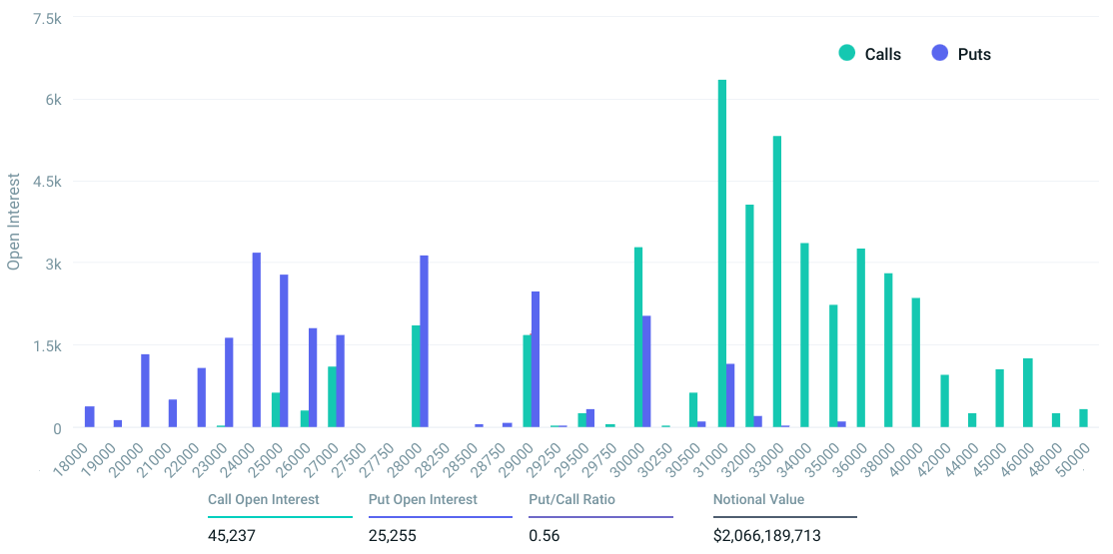Click the Calls bar at 32000 strike
Screen dimensions: 1113x554
point(749,315)
